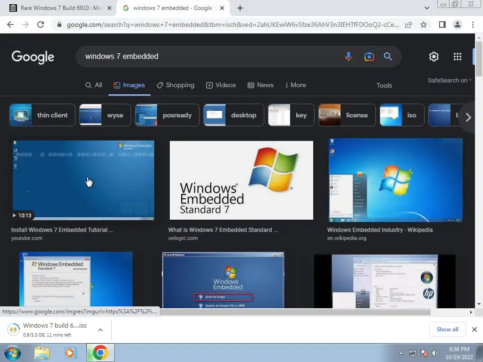The height and width of the screenshot is (362, 483).
Task: Expand the More search categories menu
Action: (x=295, y=85)
